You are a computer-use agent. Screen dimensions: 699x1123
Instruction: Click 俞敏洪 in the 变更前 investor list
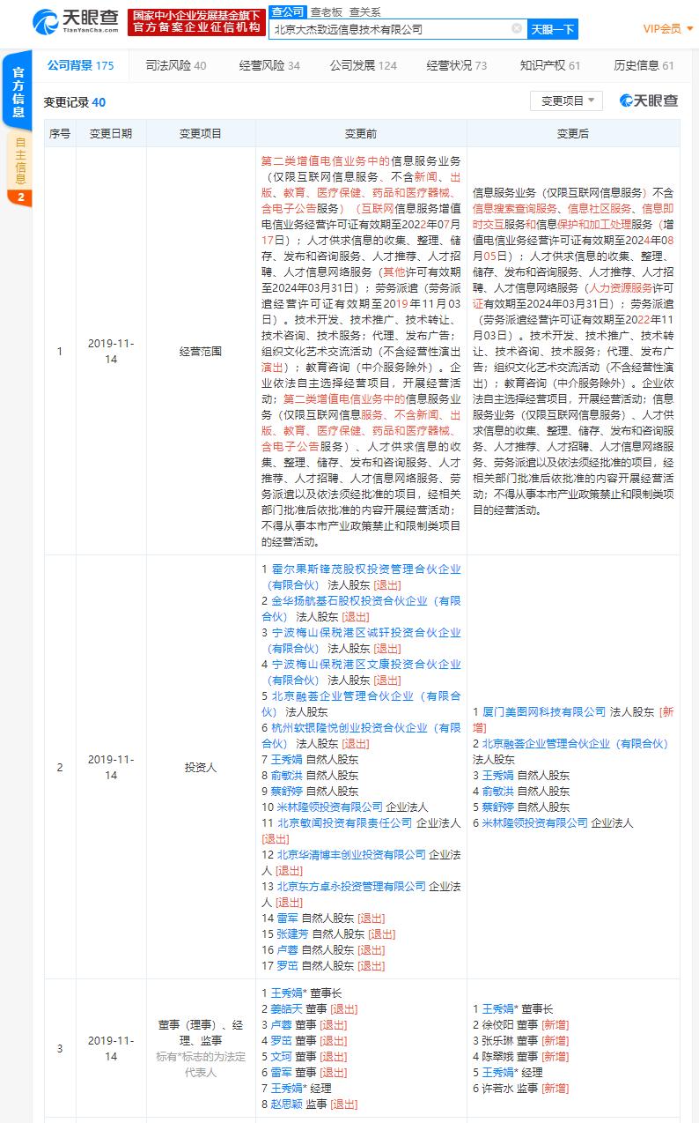pos(287,775)
